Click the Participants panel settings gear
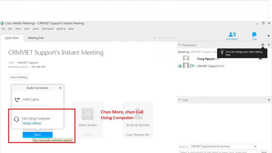Image resolution: width=272 pixels, height=153 pixels. pyautogui.click(x=263, y=45)
